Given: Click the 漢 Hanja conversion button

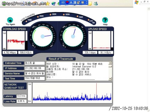Looking at the screenshot, I should (x=75, y=2).
